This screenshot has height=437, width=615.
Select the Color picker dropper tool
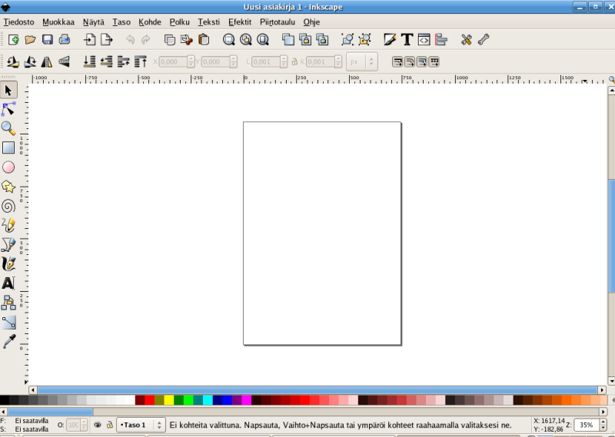pyautogui.click(x=8, y=342)
